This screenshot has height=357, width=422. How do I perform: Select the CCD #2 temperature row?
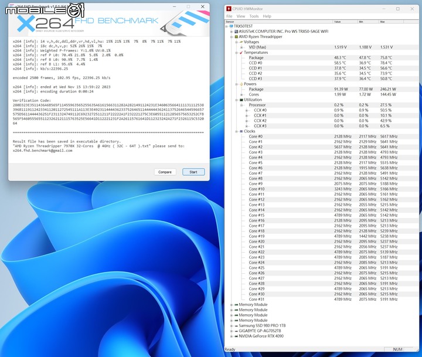322,73
